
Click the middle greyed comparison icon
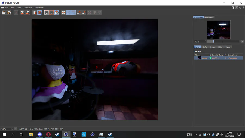(94, 12)
